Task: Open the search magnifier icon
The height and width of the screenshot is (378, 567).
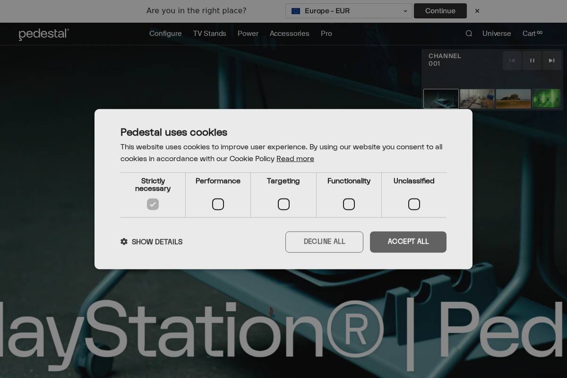Action: (x=469, y=34)
